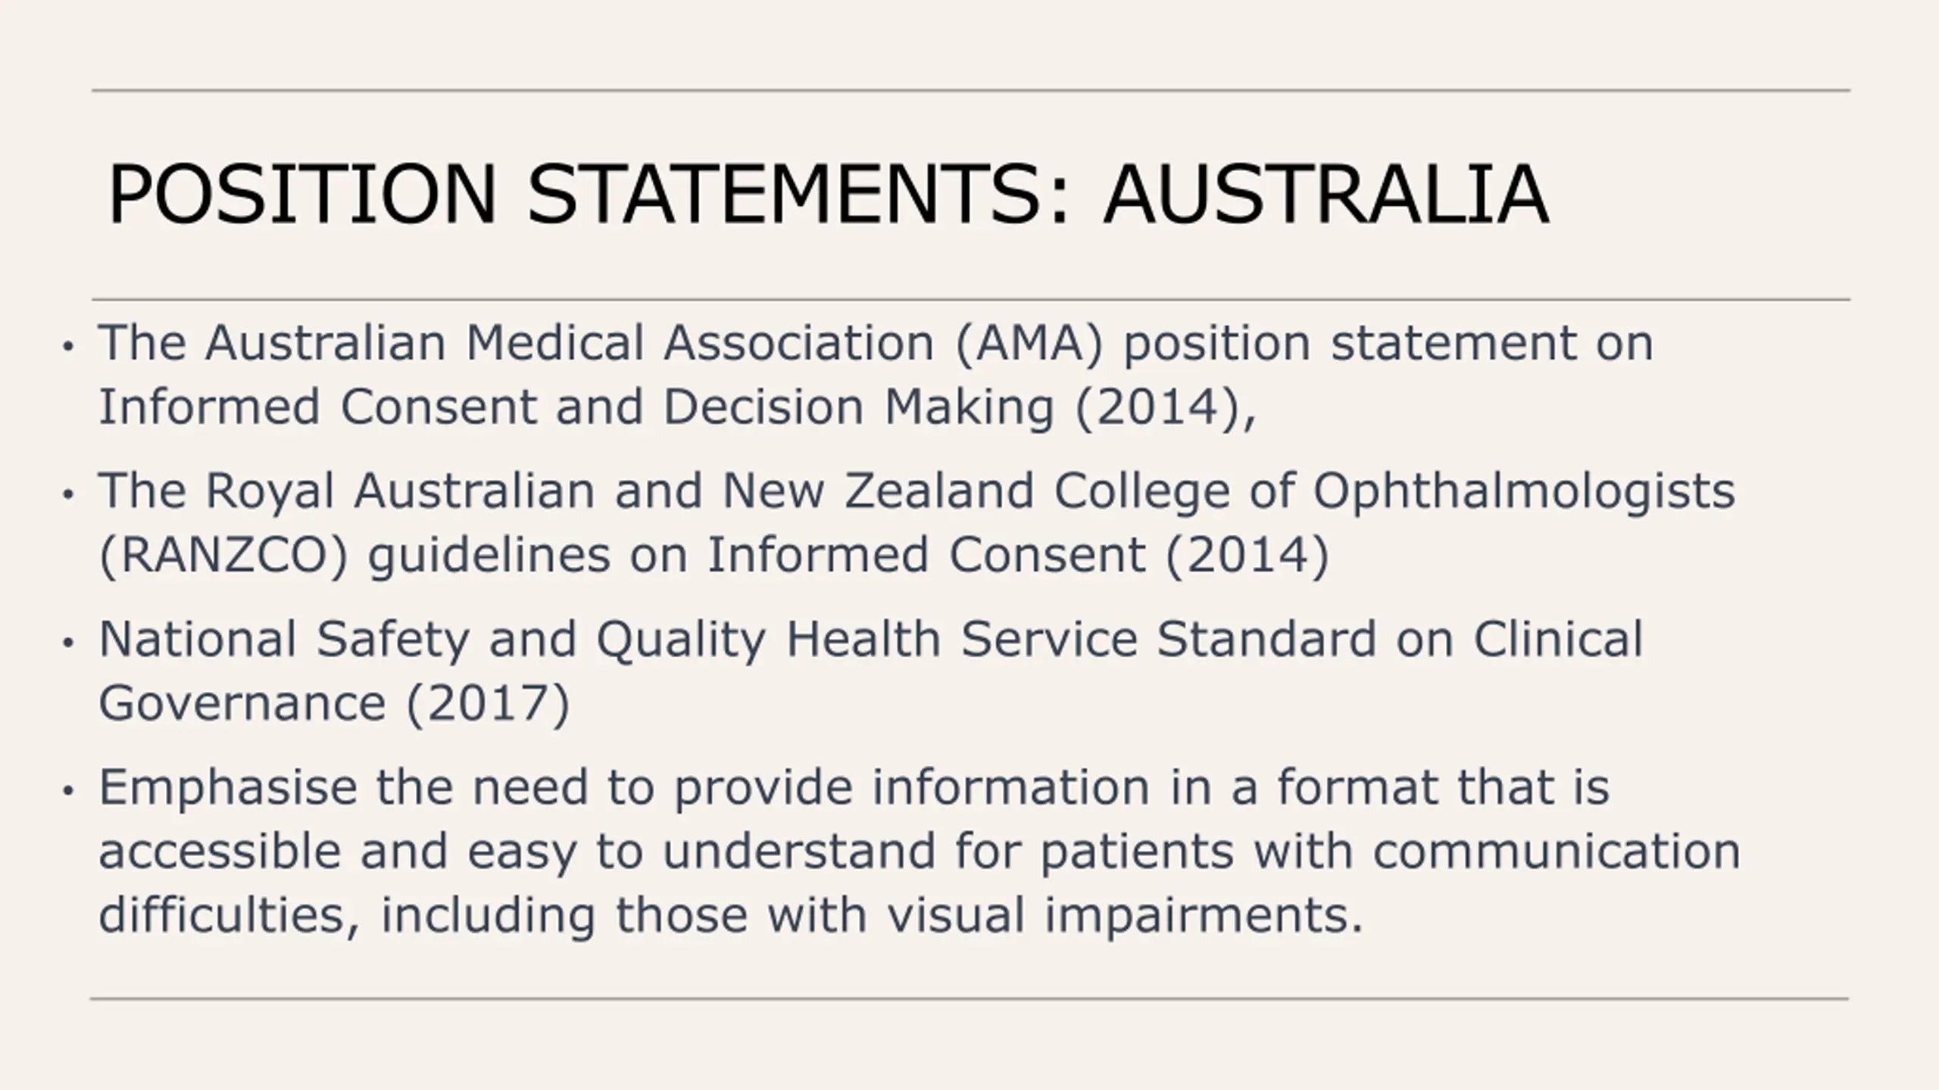Click the bullet marker before National Safety
1939x1090 pixels.
69,643
